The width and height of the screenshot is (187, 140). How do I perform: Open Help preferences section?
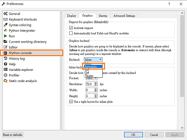[x=12, y=64]
